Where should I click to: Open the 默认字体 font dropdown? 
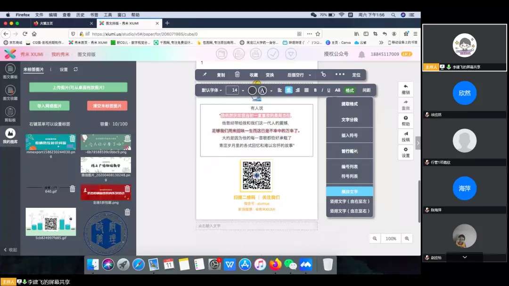pyautogui.click(x=212, y=90)
